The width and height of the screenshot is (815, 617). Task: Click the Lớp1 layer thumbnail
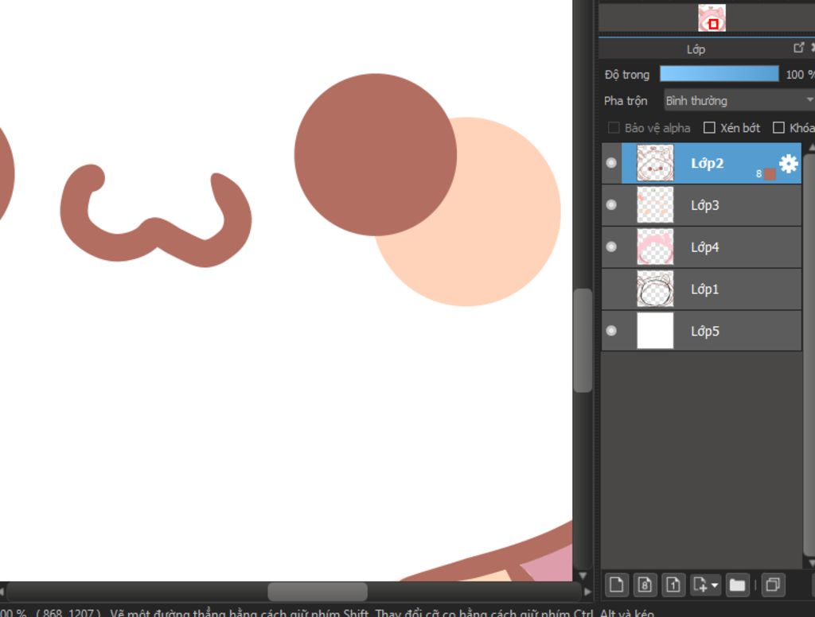pos(655,289)
